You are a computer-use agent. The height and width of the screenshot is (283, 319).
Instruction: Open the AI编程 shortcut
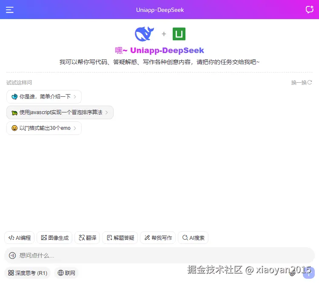(19, 238)
